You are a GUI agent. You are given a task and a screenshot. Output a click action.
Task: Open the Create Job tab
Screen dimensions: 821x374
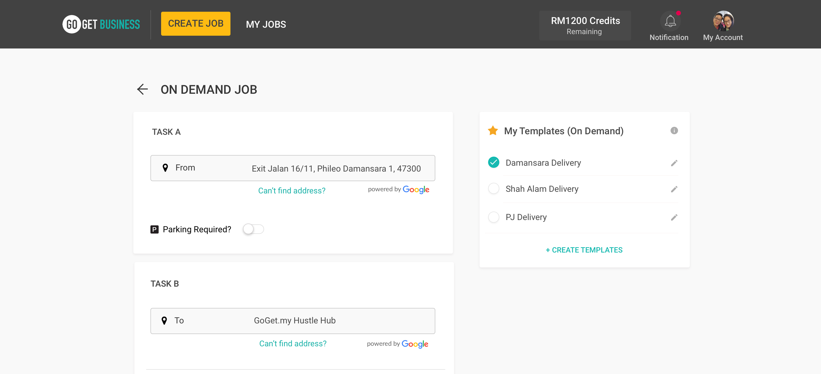tap(195, 23)
